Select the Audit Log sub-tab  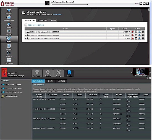pos(61,81)
